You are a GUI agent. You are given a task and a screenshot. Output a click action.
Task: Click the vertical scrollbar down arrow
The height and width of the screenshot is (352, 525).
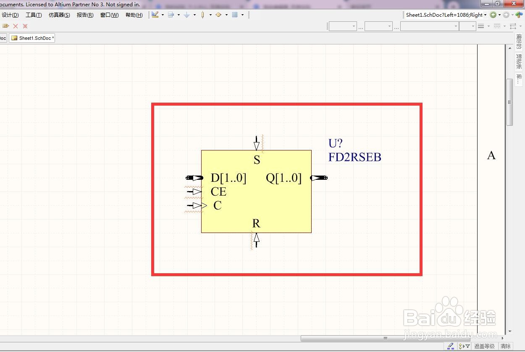click(x=510, y=331)
